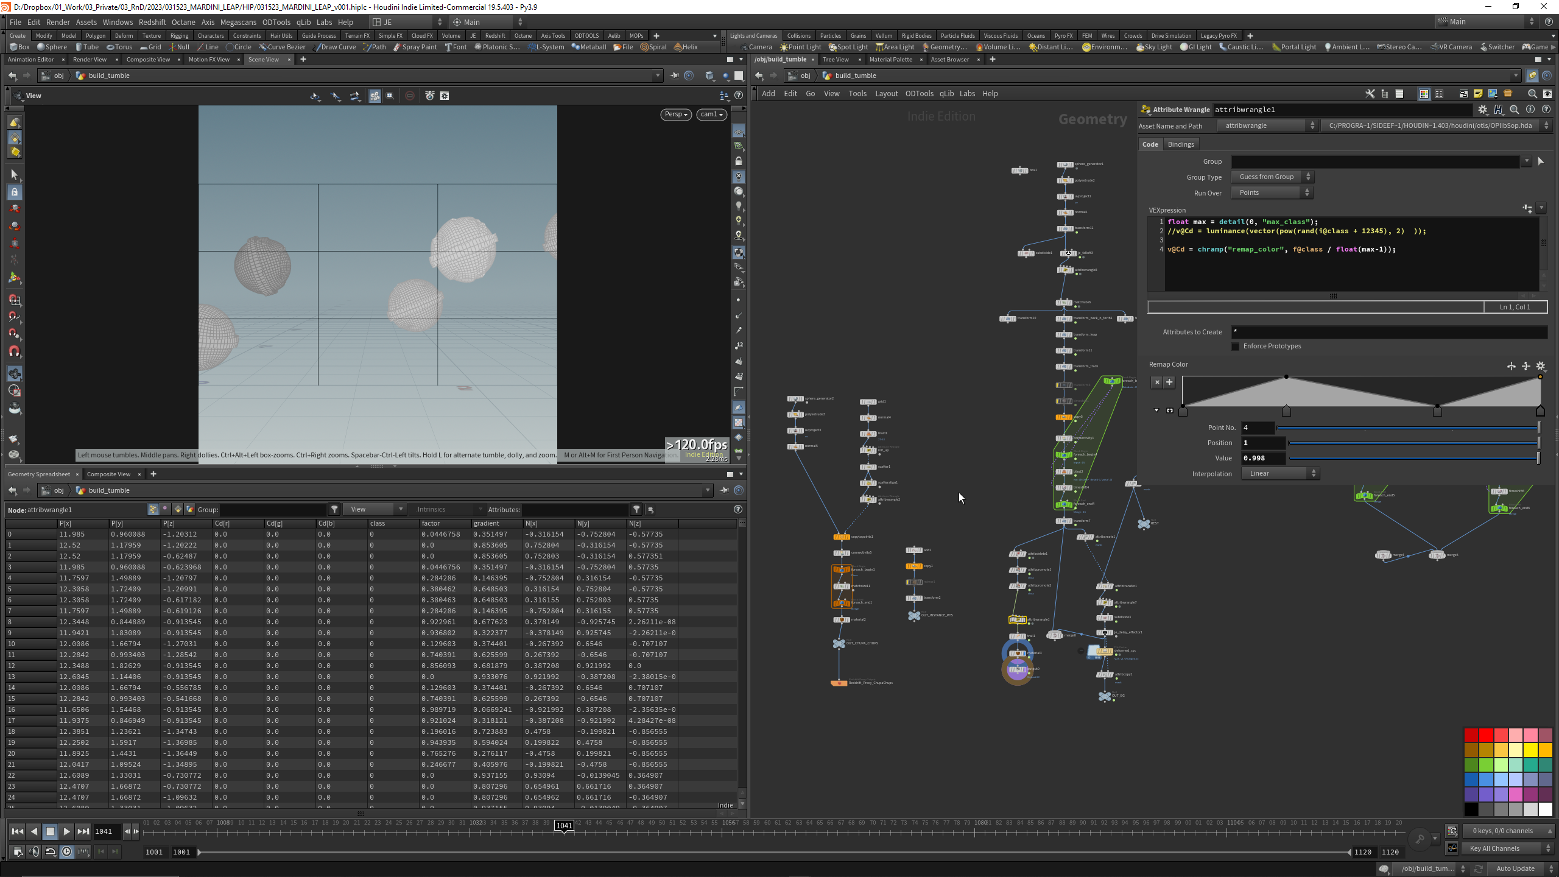
Task: Select the Spray Paint shelf tool
Action: pyautogui.click(x=415, y=47)
